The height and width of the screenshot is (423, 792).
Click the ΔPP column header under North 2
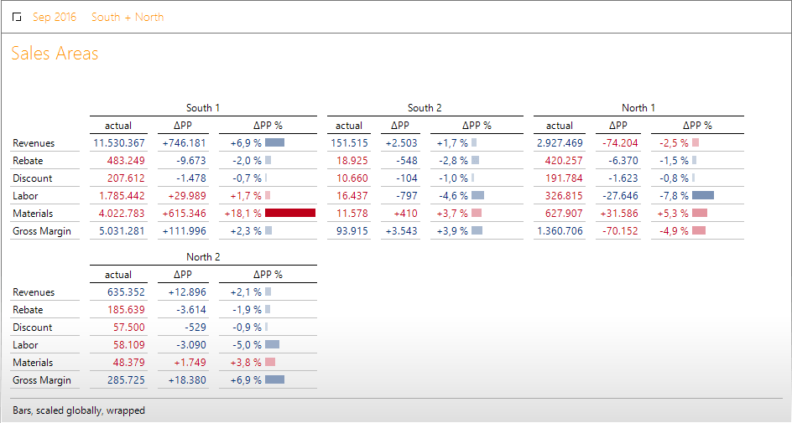pyautogui.click(x=183, y=275)
